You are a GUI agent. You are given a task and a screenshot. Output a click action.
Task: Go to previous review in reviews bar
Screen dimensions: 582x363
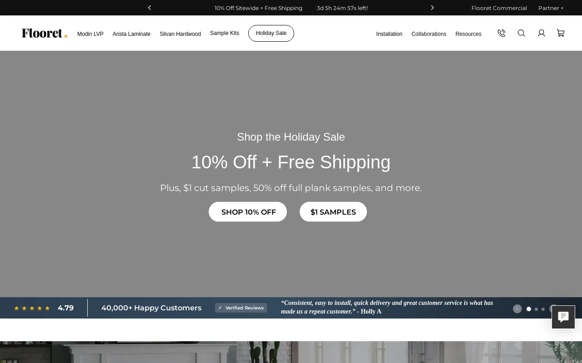tap(517, 309)
